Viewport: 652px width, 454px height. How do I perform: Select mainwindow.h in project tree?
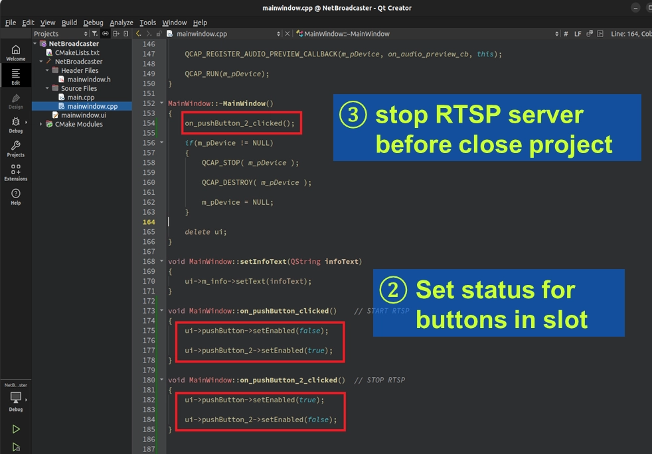click(88, 80)
